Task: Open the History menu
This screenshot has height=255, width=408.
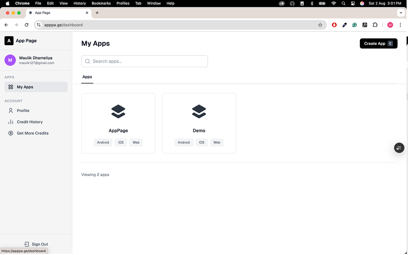Action: 80,3
